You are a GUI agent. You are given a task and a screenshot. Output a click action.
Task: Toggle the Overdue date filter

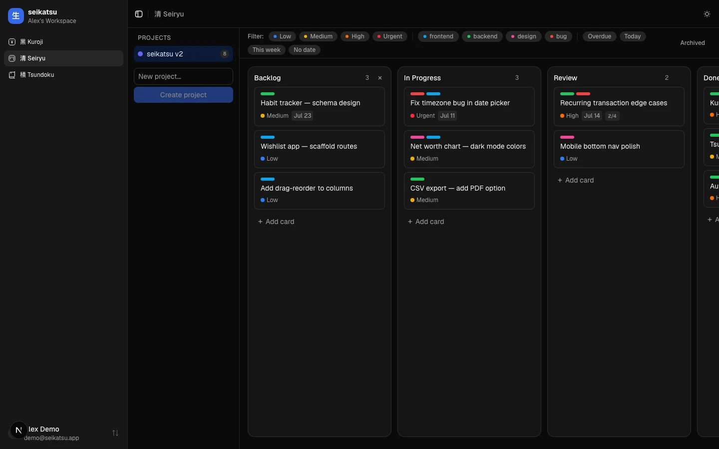coord(600,36)
